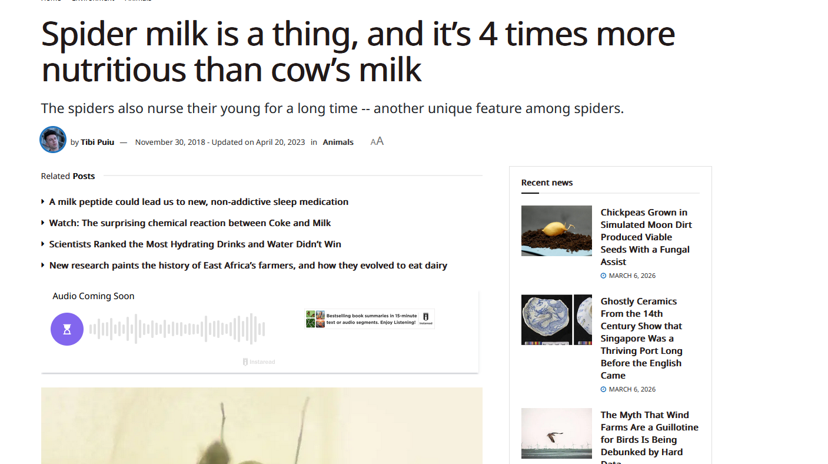The width and height of the screenshot is (828, 464).
Task: Open the Chickpeas moon dirt article thumbnail
Action: point(556,230)
